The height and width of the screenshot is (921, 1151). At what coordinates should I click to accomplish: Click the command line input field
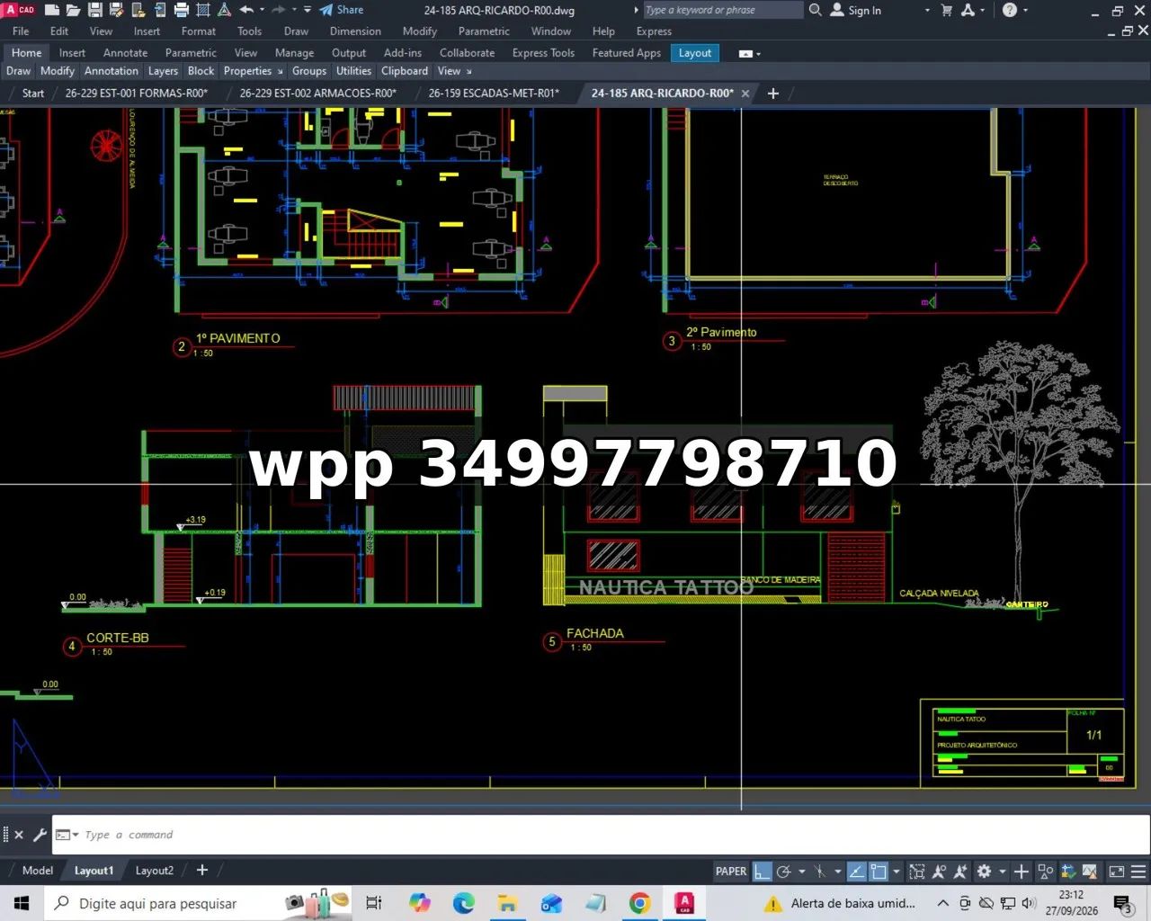pos(601,835)
